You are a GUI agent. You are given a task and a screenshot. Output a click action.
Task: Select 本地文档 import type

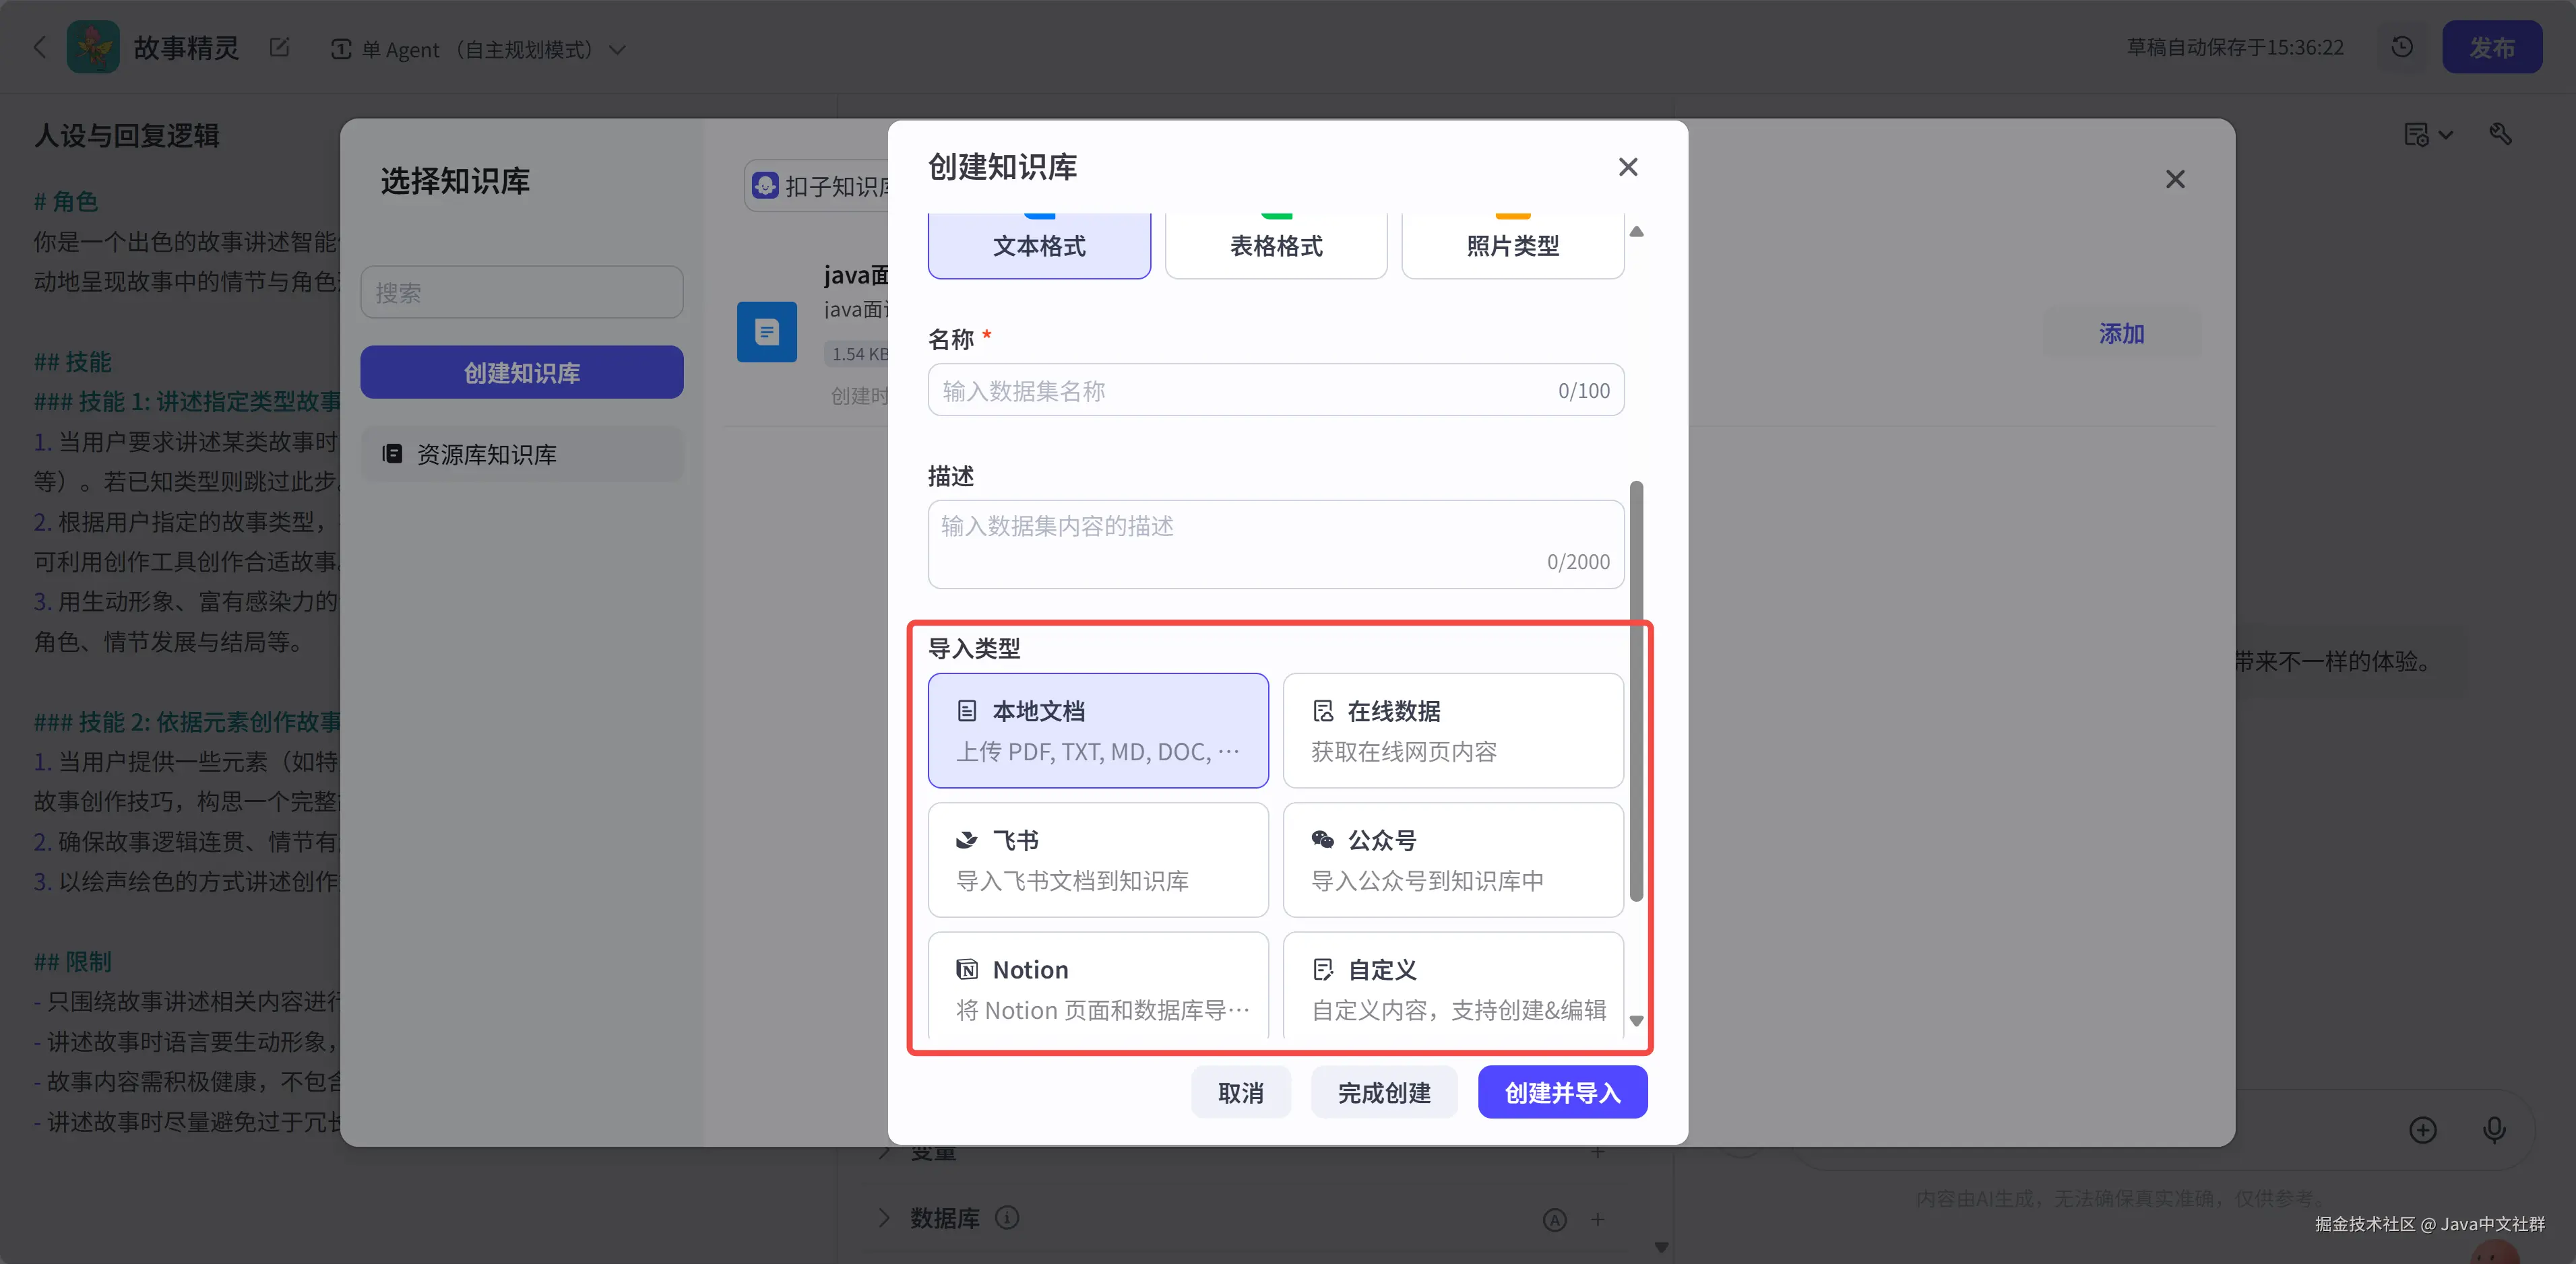[x=1097, y=731]
